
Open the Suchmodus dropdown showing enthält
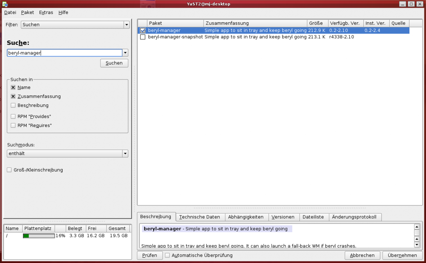(68, 153)
